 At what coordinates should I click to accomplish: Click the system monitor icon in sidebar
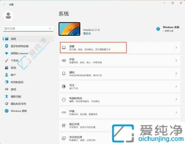pos(7,39)
